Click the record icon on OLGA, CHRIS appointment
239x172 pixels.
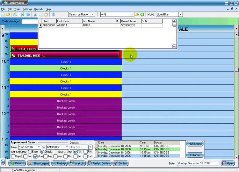(13, 49)
